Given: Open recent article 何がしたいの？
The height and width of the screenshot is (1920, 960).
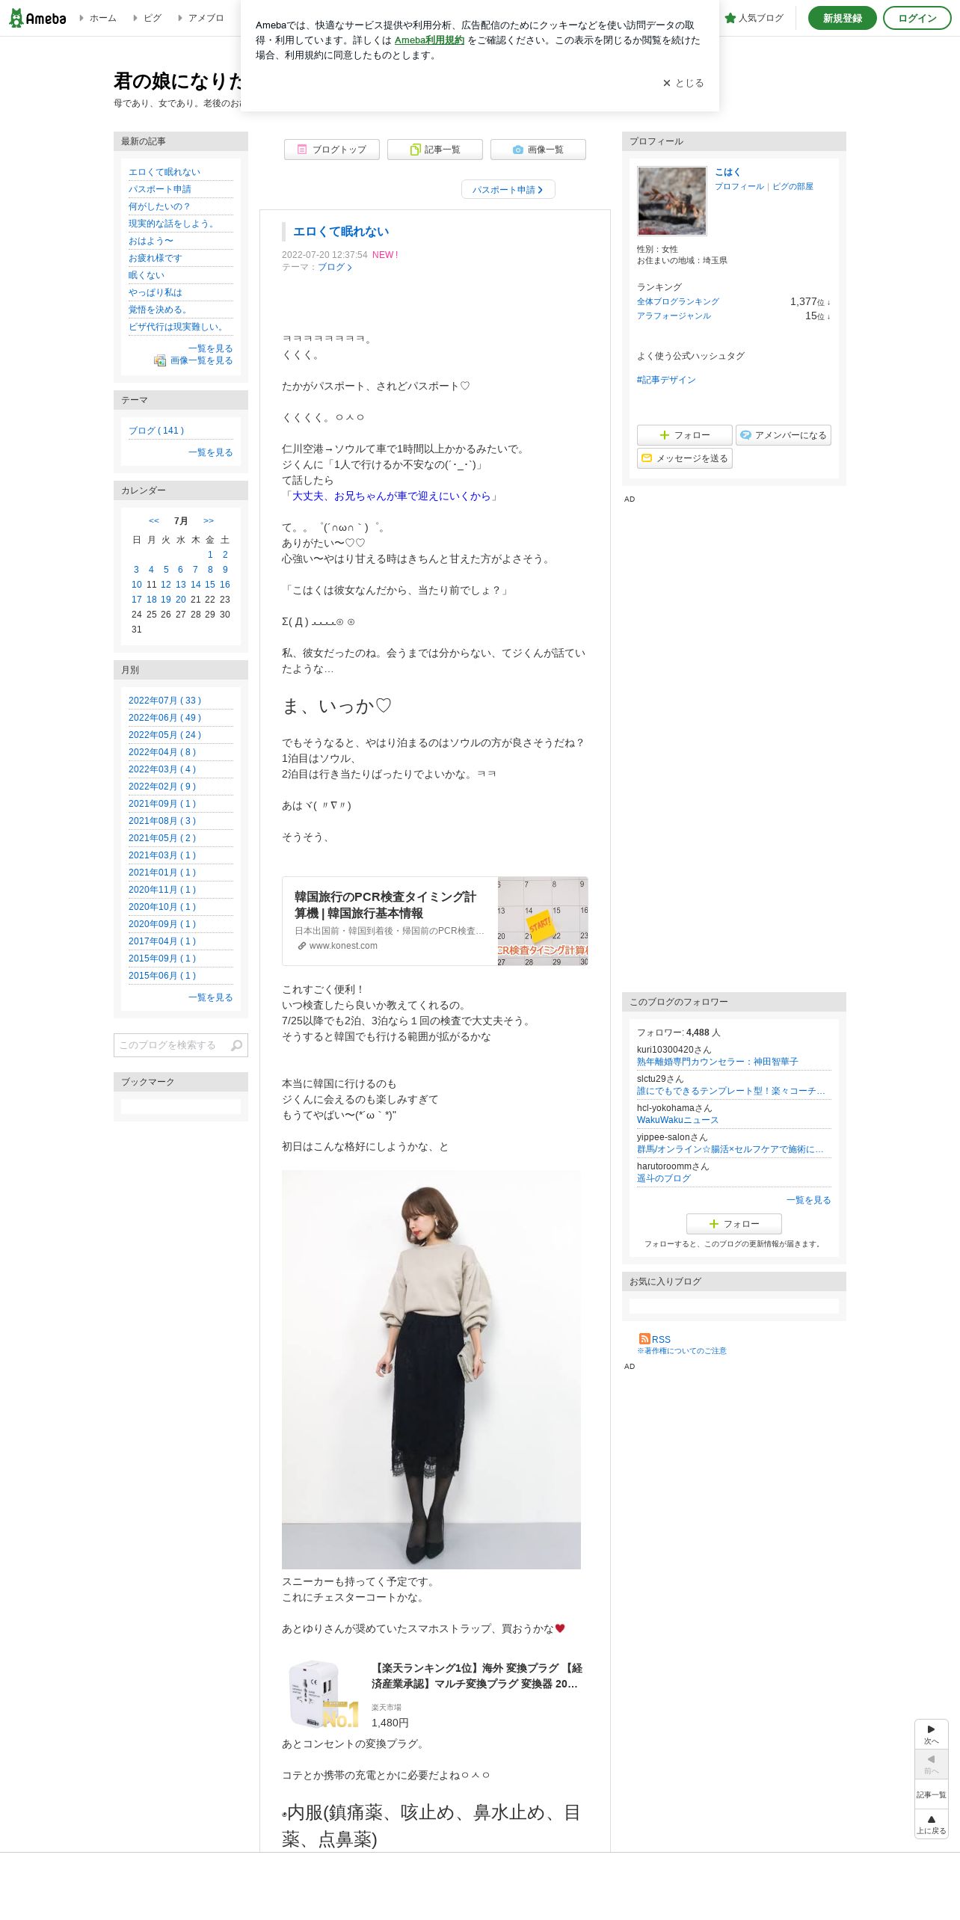Looking at the screenshot, I should pyautogui.click(x=160, y=206).
